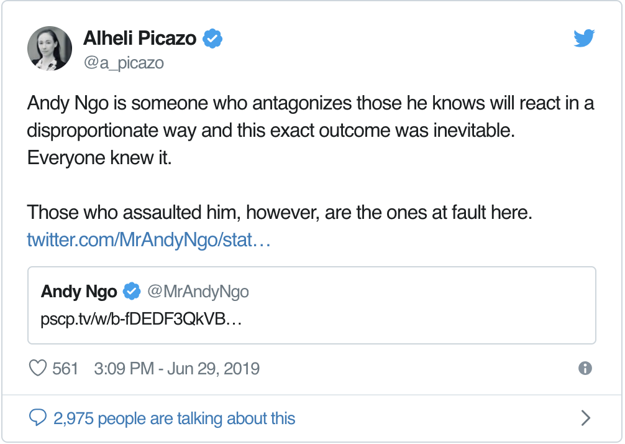The image size is (625, 444).
Task: Click Andy Ngo's verified badge
Action: pyautogui.click(x=132, y=291)
